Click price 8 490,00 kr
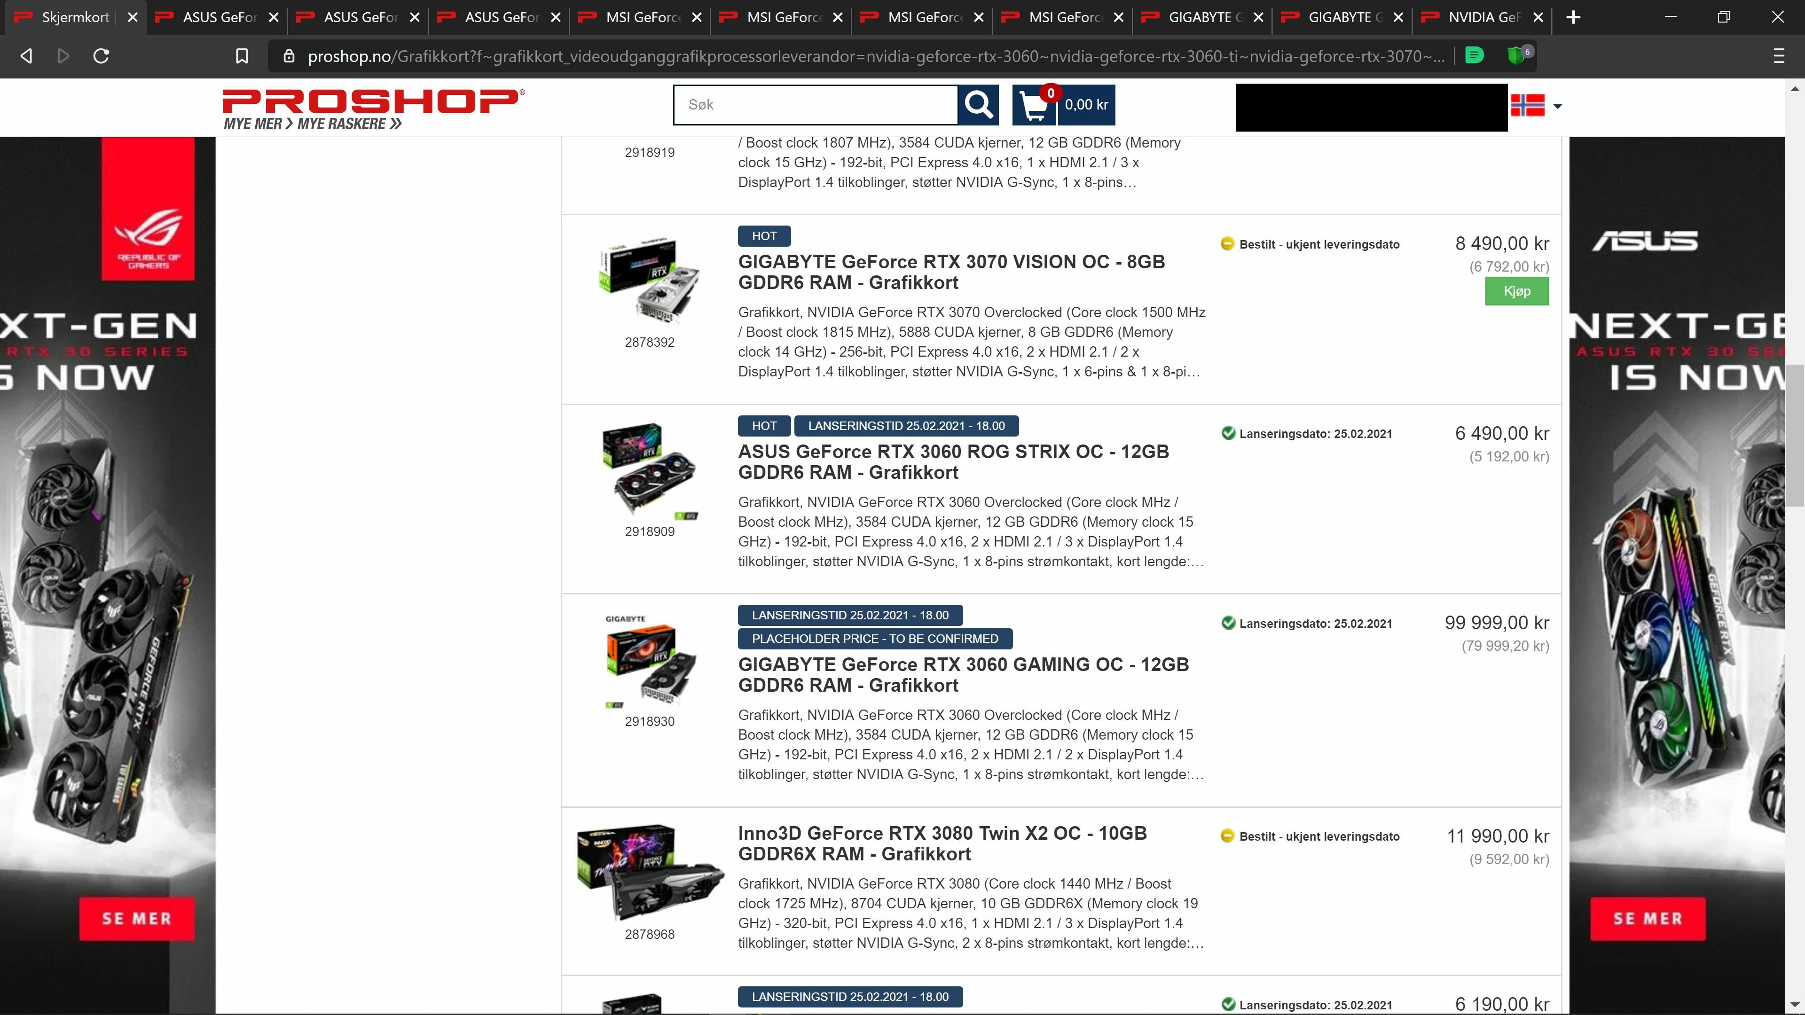This screenshot has width=1805, height=1015. point(1502,244)
